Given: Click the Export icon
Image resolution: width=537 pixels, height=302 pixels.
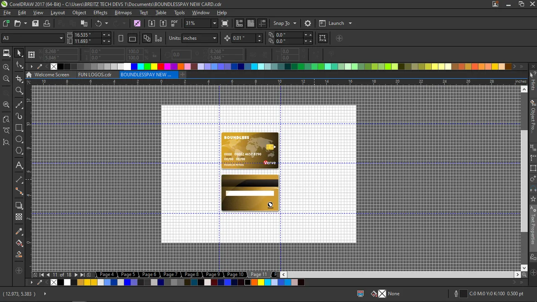Looking at the screenshot, I should (x=163, y=23).
